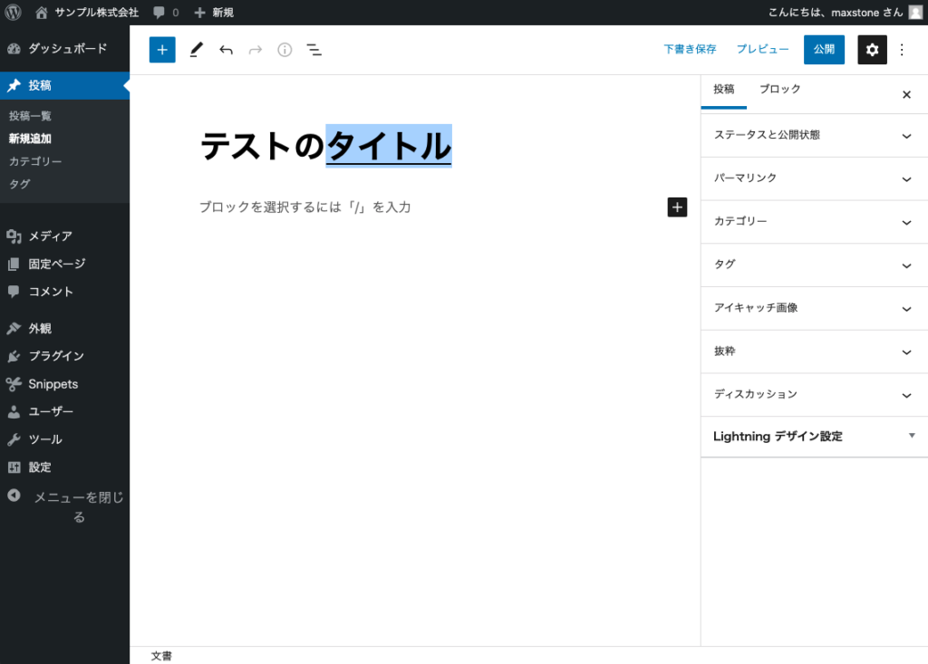Click the block appender plus in the content
Viewport: 928px width, 664px height.
coord(676,207)
